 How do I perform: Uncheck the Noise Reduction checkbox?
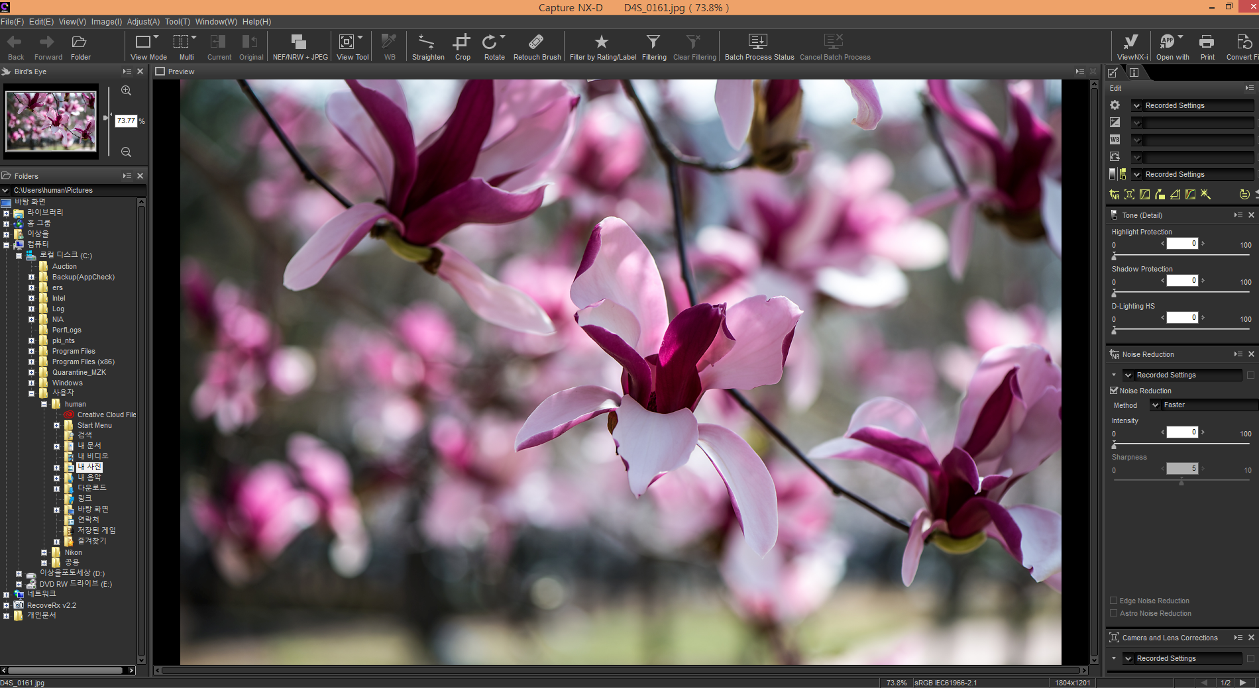pyautogui.click(x=1114, y=391)
